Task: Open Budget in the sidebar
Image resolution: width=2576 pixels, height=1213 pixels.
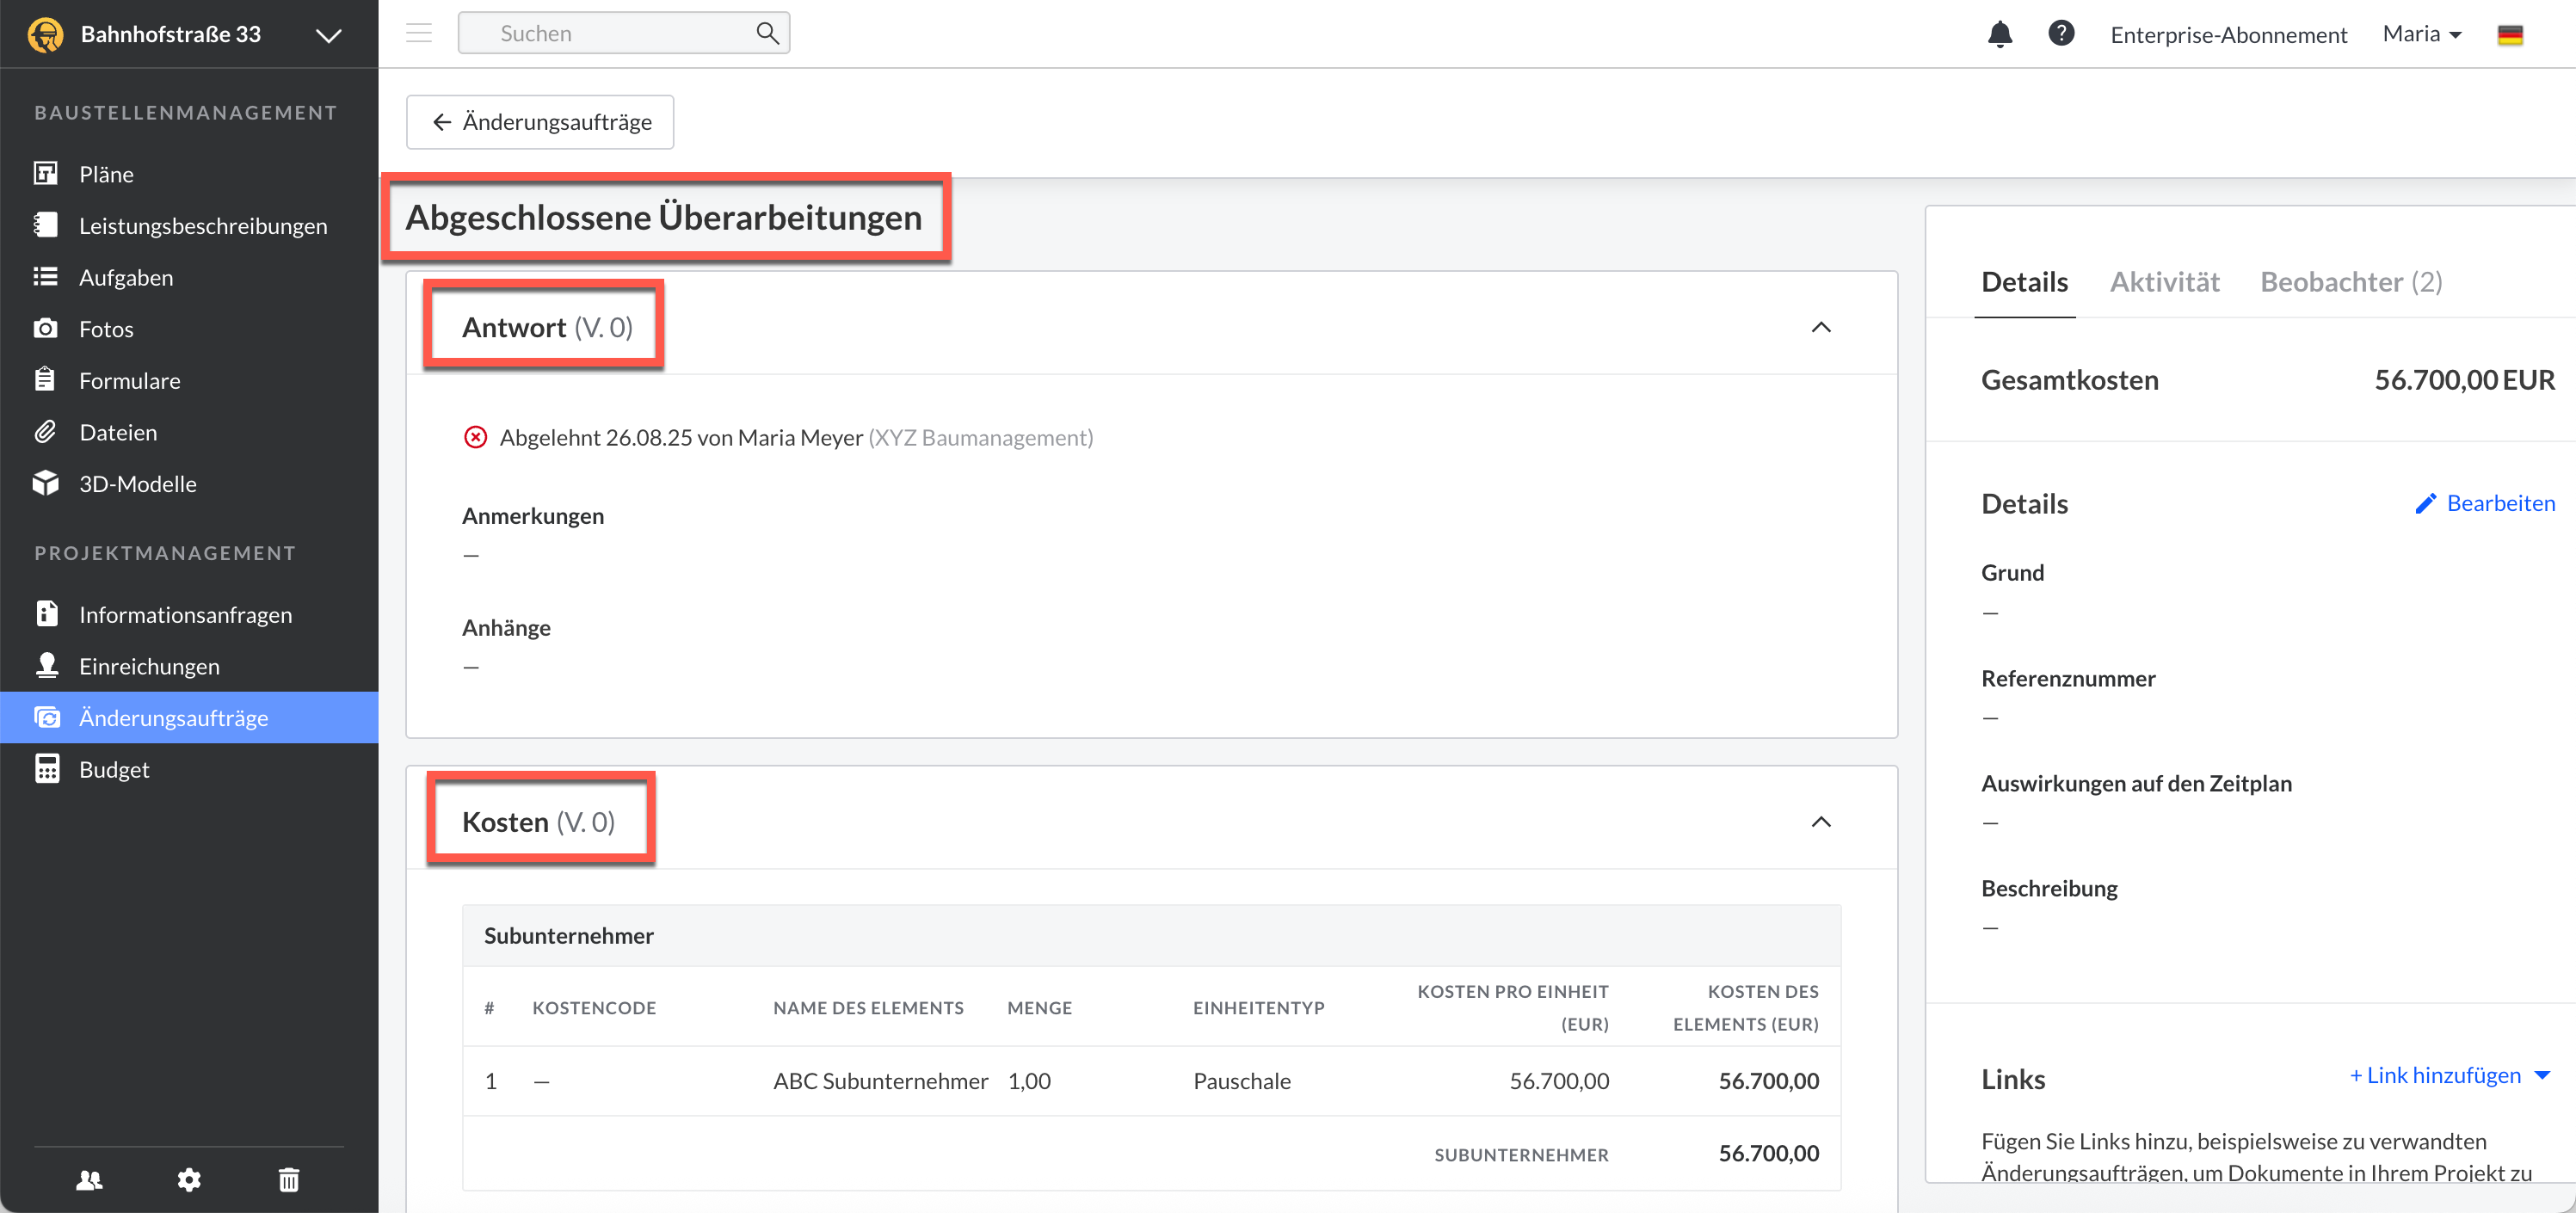Action: tap(114, 769)
